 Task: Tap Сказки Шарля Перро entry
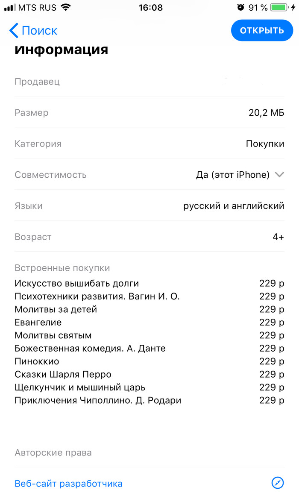click(x=63, y=374)
